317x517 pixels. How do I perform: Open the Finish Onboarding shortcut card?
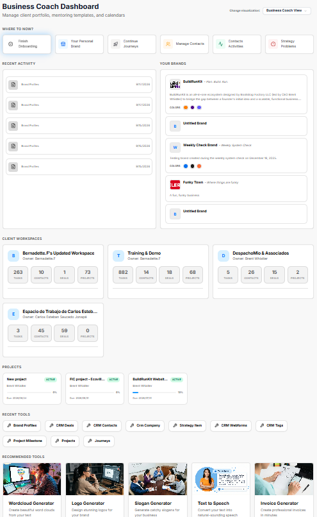pyautogui.click(x=27, y=44)
